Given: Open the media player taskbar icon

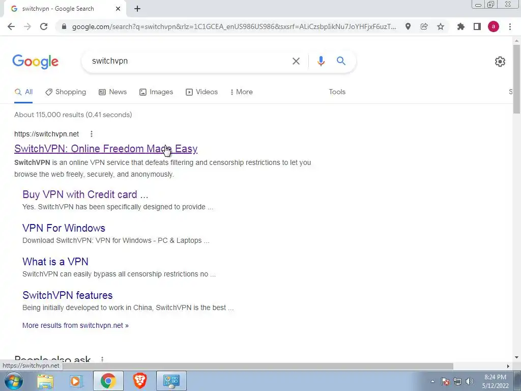Looking at the screenshot, I should 76,381.
